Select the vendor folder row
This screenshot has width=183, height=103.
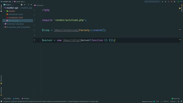pos(18,11)
